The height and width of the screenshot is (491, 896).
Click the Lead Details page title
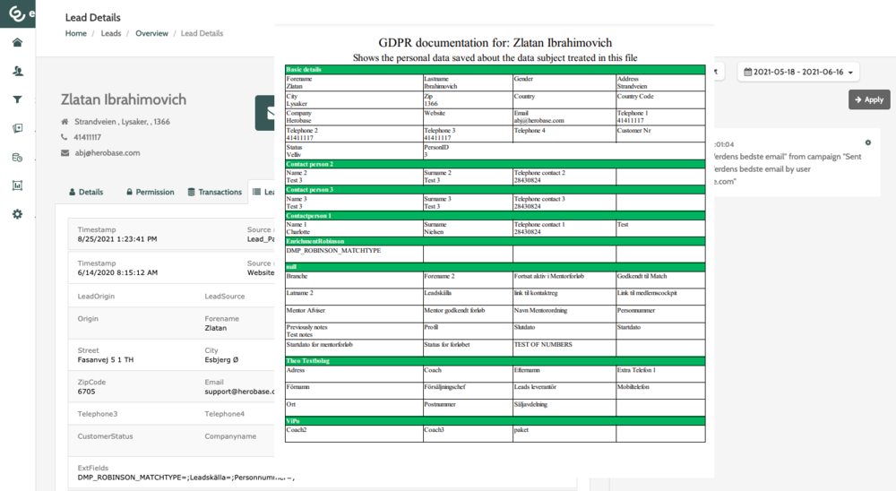pyautogui.click(x=92, y=18)
